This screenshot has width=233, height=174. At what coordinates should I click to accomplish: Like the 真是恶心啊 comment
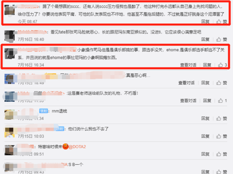(221, 83)
